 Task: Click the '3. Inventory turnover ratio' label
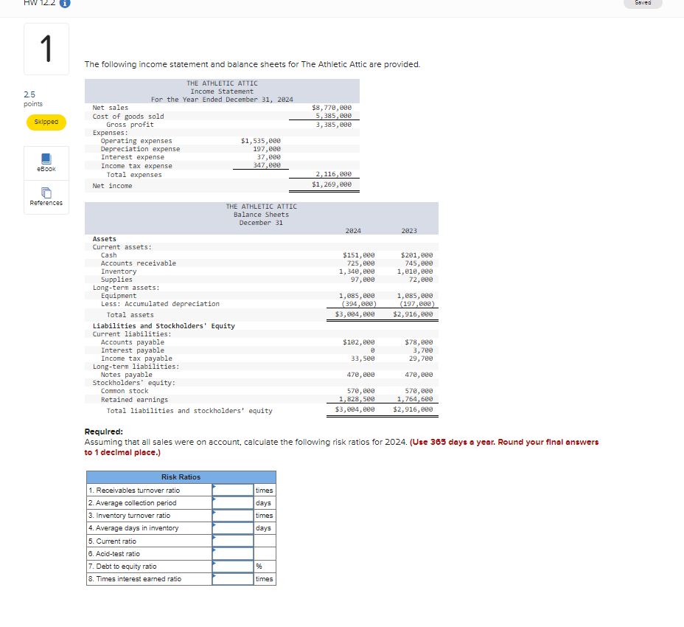coord(129,516)
